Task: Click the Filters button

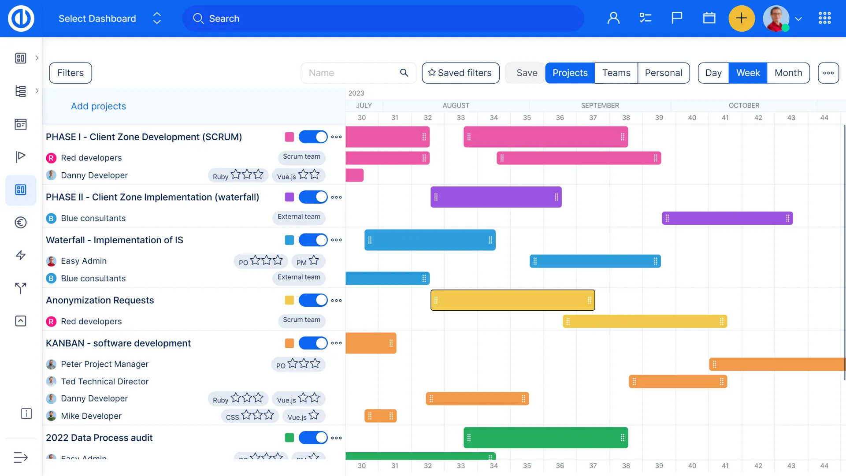Action: tap(70, 73)
